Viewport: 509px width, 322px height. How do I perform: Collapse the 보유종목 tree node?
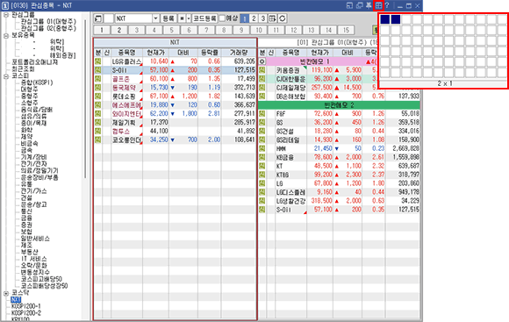pos(6,36)
